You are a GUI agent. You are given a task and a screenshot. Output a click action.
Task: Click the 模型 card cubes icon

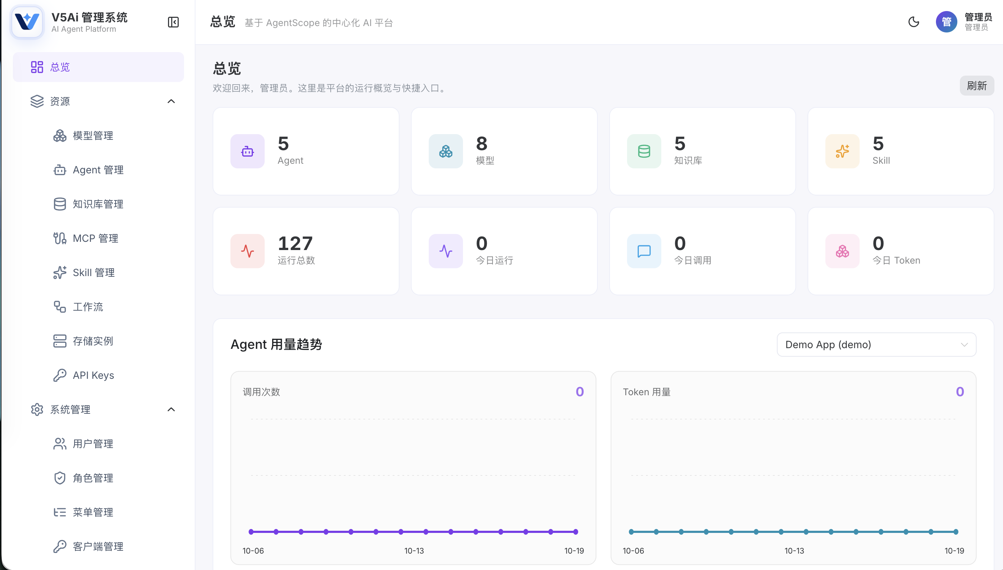446,151
